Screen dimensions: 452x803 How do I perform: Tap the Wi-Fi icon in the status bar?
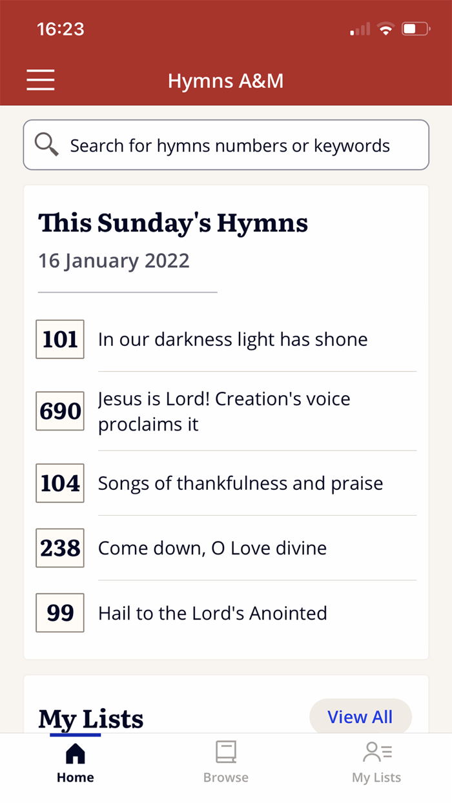[385, 28]
